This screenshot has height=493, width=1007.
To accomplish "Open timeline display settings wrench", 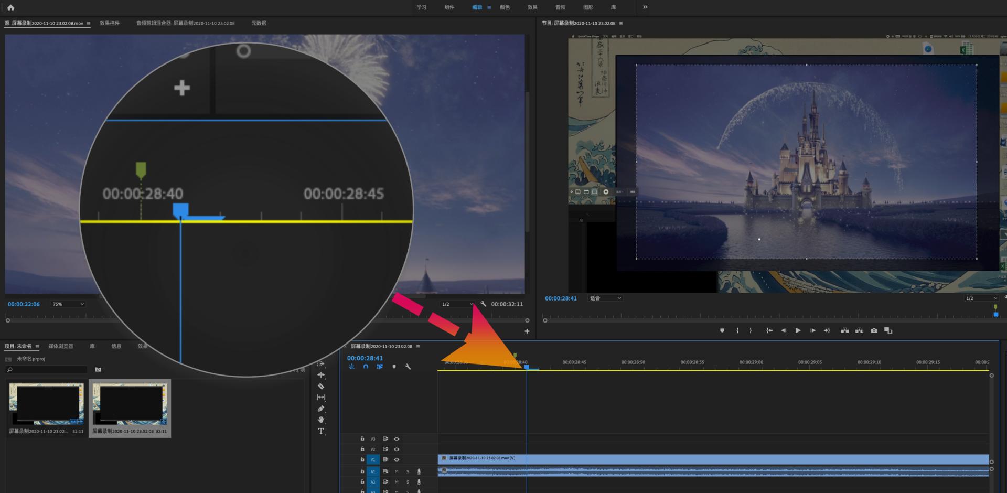I will (408, 367).
